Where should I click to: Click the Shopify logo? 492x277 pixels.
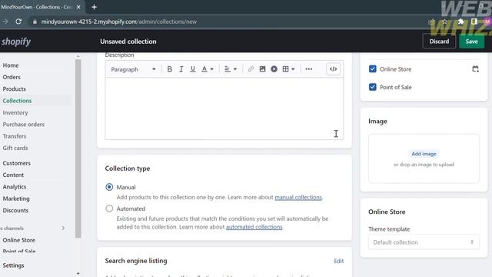(x=15, y=42)
